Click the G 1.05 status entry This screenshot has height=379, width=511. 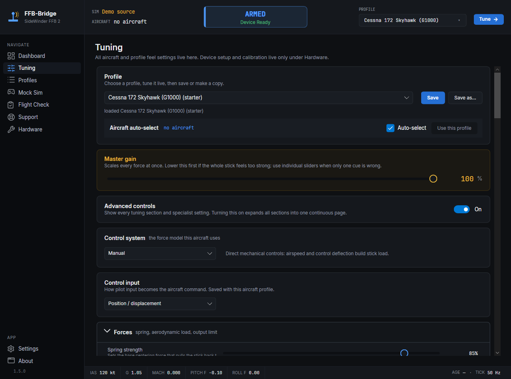[134, 373]
